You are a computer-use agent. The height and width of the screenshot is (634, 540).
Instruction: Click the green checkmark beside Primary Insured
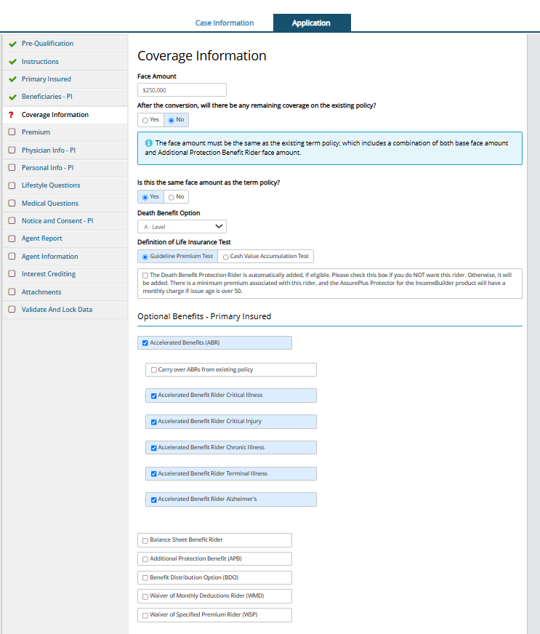click(12, 79)
